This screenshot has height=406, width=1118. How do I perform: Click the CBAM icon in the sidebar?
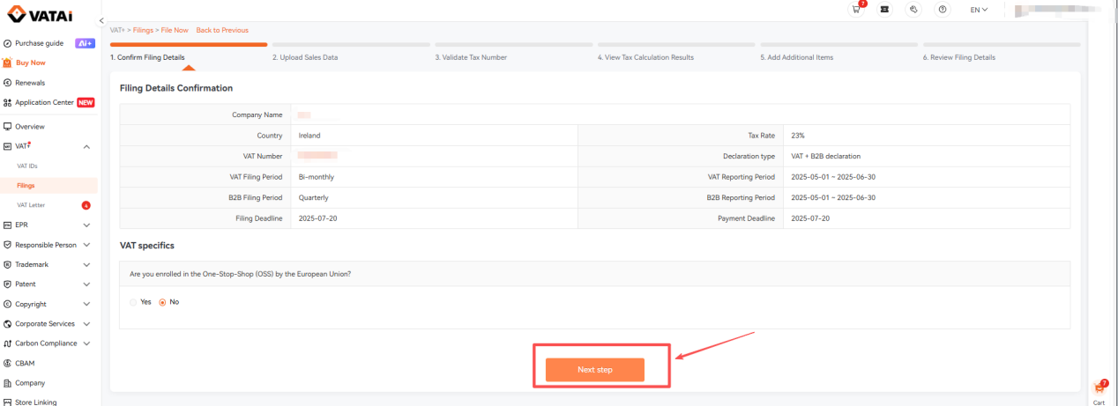[x=7, y=363]
